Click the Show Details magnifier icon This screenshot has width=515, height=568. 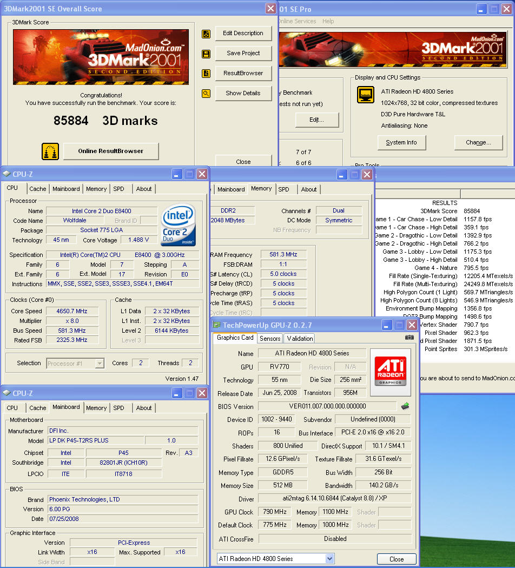pyautogui.click(x=206, y=94)
